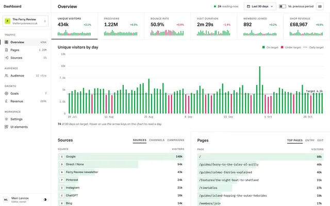The image size is (330, 206).
Task: Click the Pinterest source row label
Action: coord(72,180)
